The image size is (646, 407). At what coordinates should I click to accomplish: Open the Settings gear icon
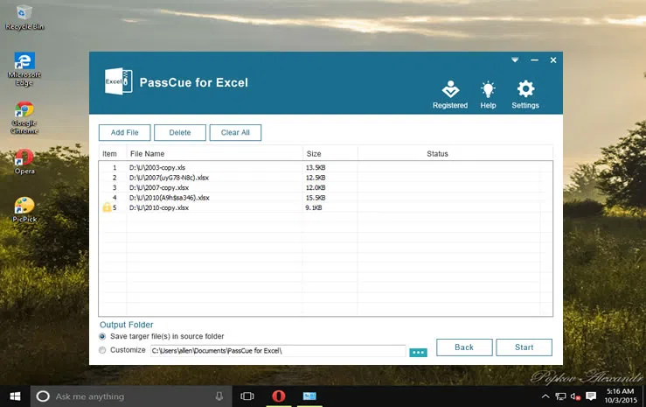pos(525,95)
